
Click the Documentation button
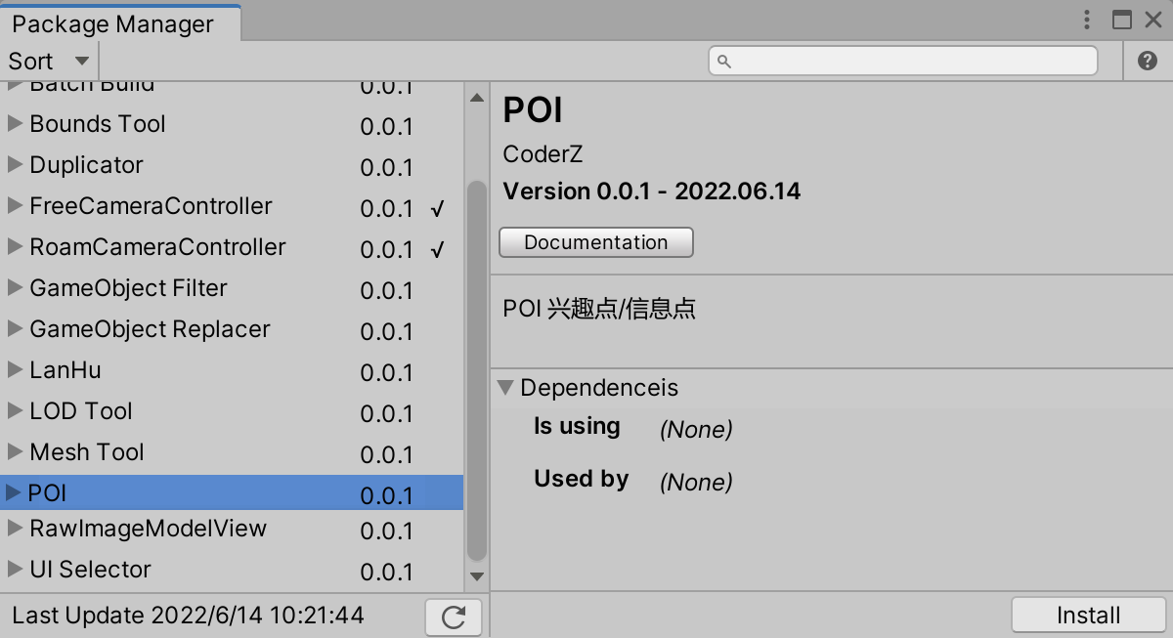point(595,241)
